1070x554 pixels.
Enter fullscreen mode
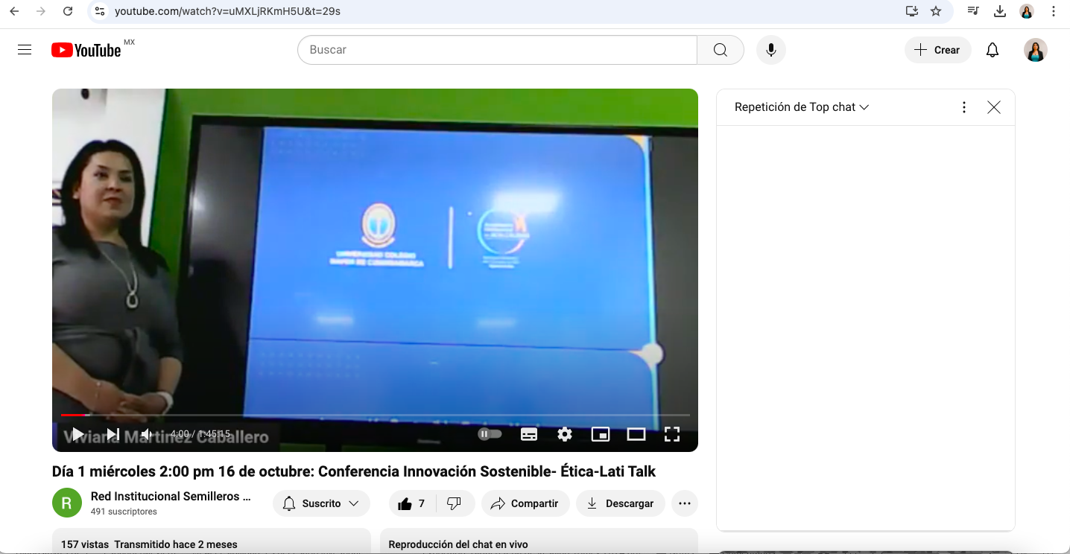click(x=672, y=434)
